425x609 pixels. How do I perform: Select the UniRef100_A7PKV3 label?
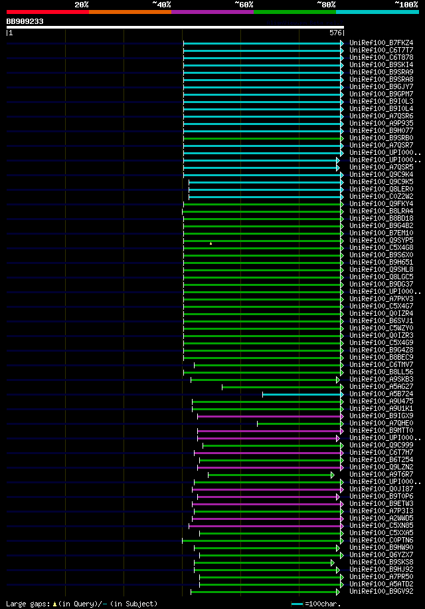pos(381,299)
